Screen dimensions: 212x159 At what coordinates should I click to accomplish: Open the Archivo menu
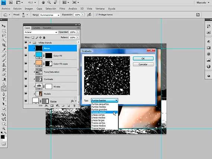pyautogui.click(x=6, y=9)
